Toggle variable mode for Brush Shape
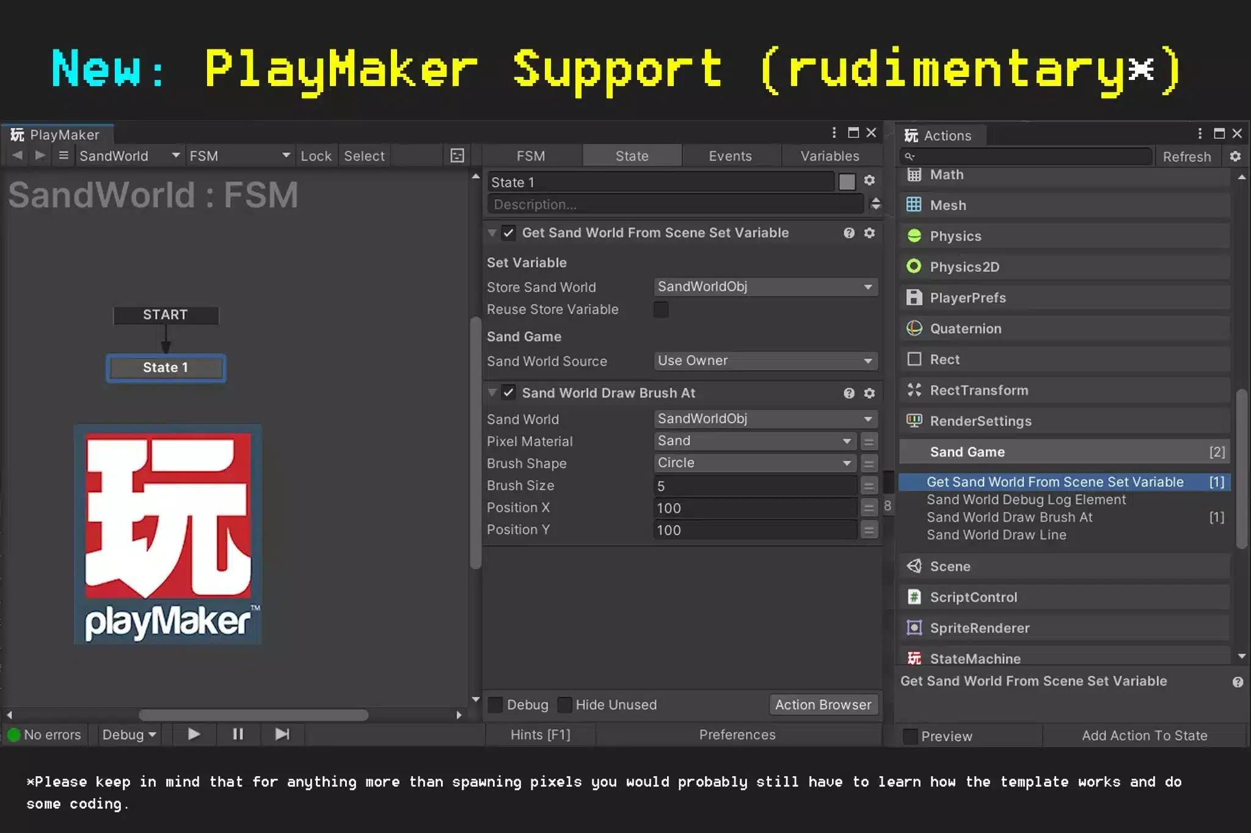Screen dimensions: 1251x833 pos(869,463)
